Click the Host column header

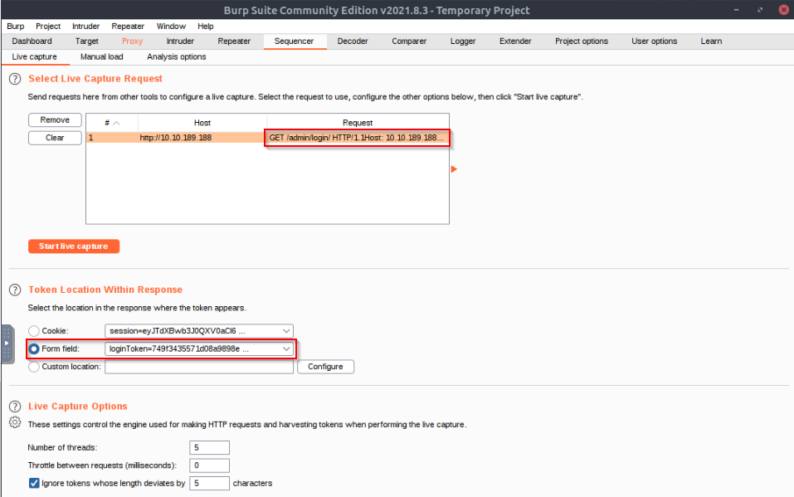[202, 123]
